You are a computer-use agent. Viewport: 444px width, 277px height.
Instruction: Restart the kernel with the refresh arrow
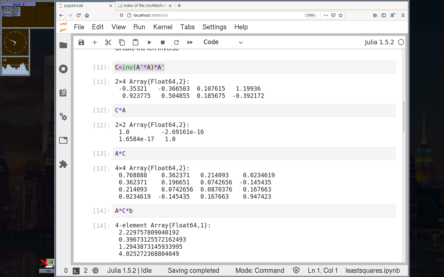tap(177, 42)
